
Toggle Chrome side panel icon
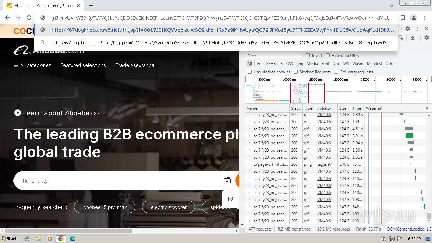pos(403,18)
